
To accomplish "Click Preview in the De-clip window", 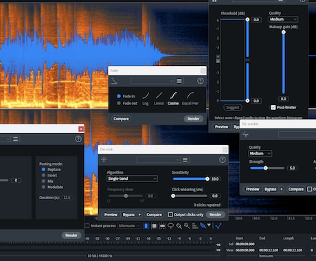I will (221, 126).
